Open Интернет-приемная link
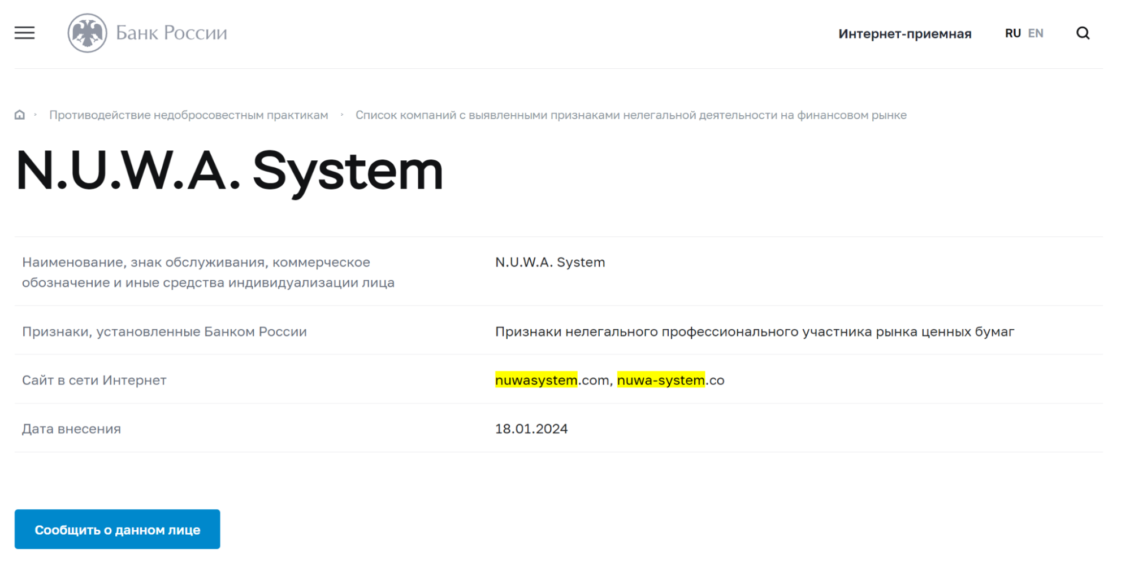Viewport: 1130px width, 576px height. [x=904, y=34]
